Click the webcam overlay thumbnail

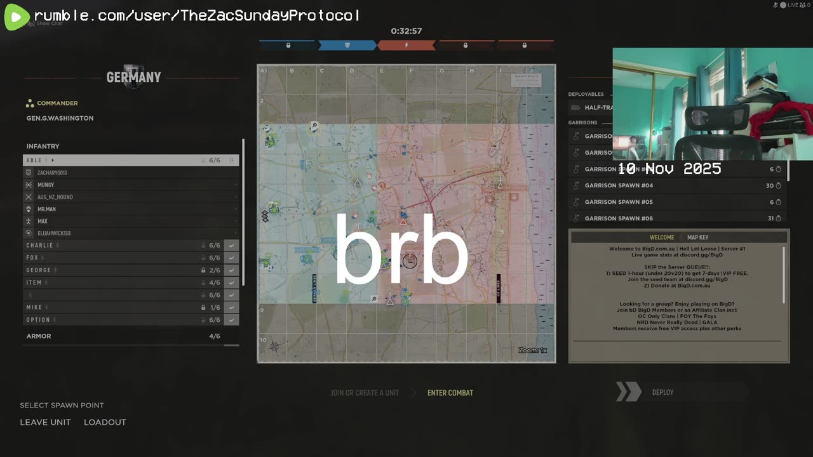(713, 104)
